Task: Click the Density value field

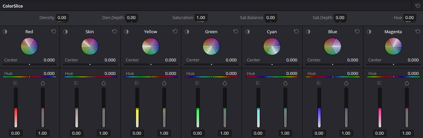Action: tap(62, 17)
